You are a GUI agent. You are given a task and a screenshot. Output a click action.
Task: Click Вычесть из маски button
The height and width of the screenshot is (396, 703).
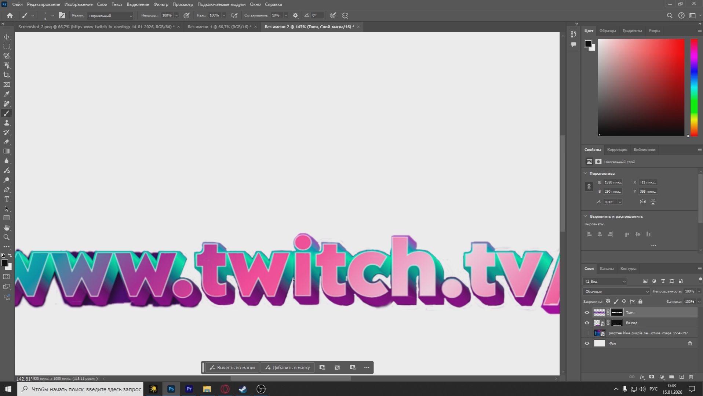[x=232, y=367]
